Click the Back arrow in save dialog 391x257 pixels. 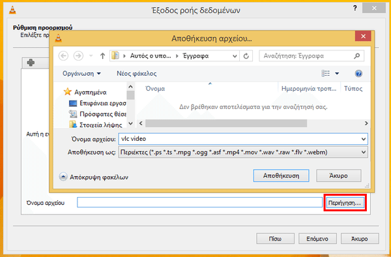63,56
